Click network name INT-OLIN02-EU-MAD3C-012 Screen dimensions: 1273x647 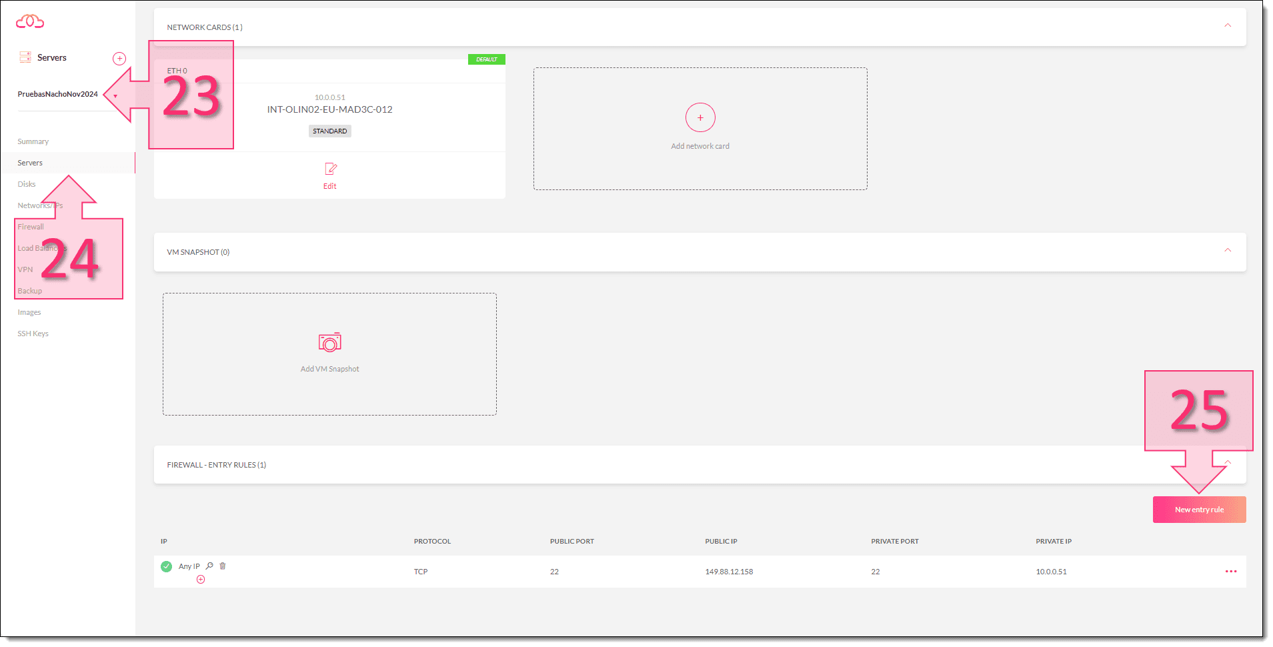[x=330, y=109]
